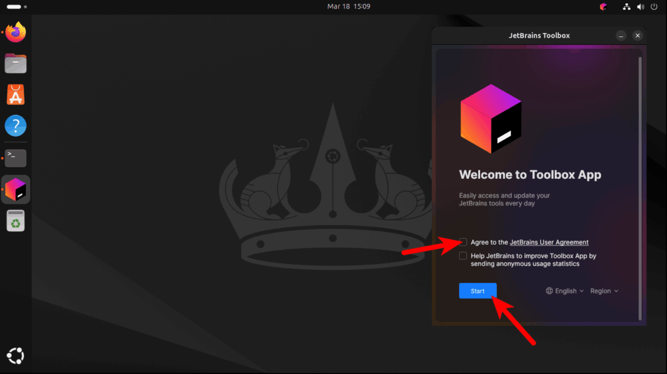Click the Toolbox cube logo image
The height and width of the screenshot is (374, 667).
click(x=491, y=119)
